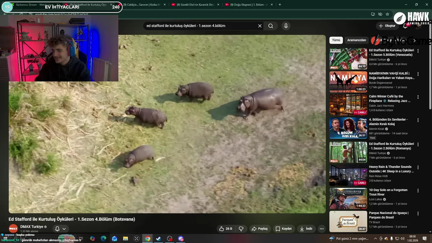Open DMAX Turkiye channel avatar

click(x=13, y=228)
